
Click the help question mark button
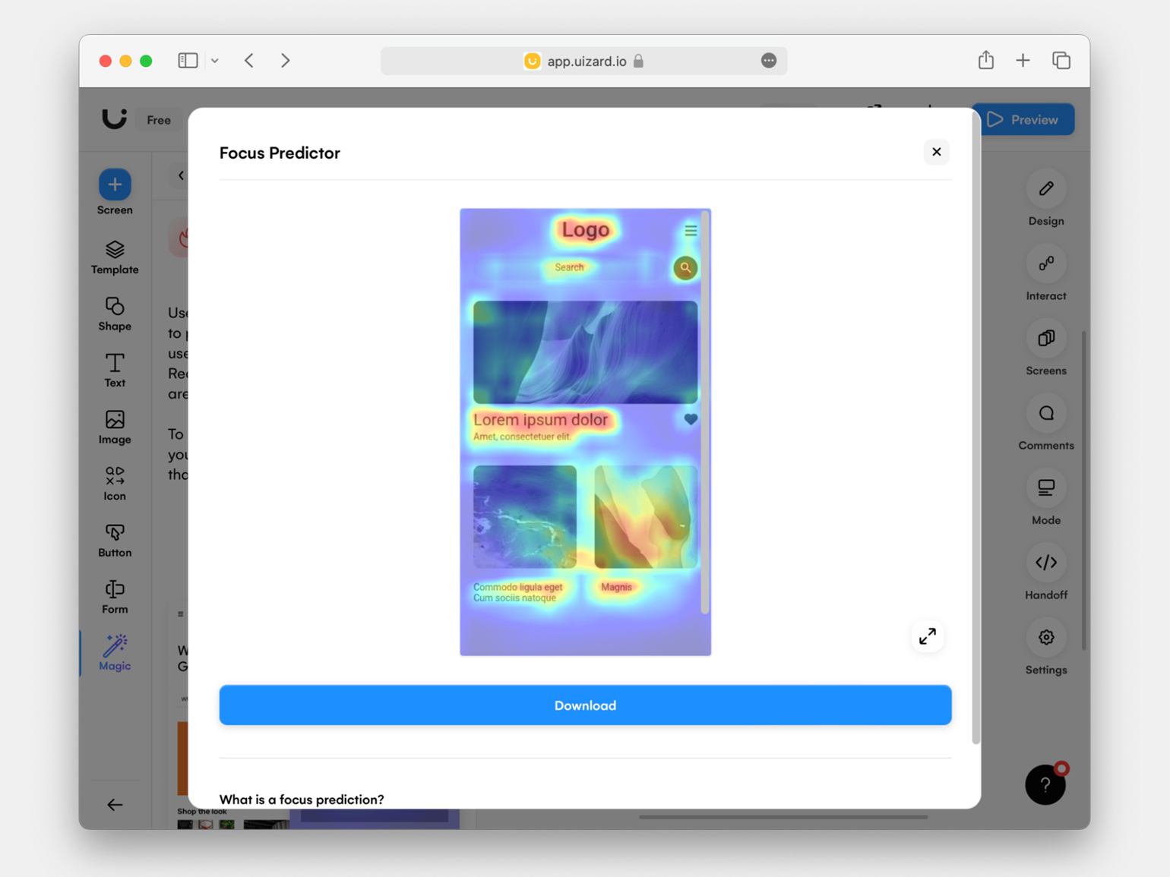click(x=1045, y=784)
